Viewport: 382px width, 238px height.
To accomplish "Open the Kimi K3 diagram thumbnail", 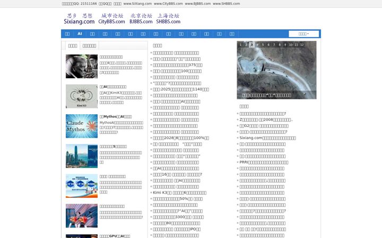I will click(82, 96).
